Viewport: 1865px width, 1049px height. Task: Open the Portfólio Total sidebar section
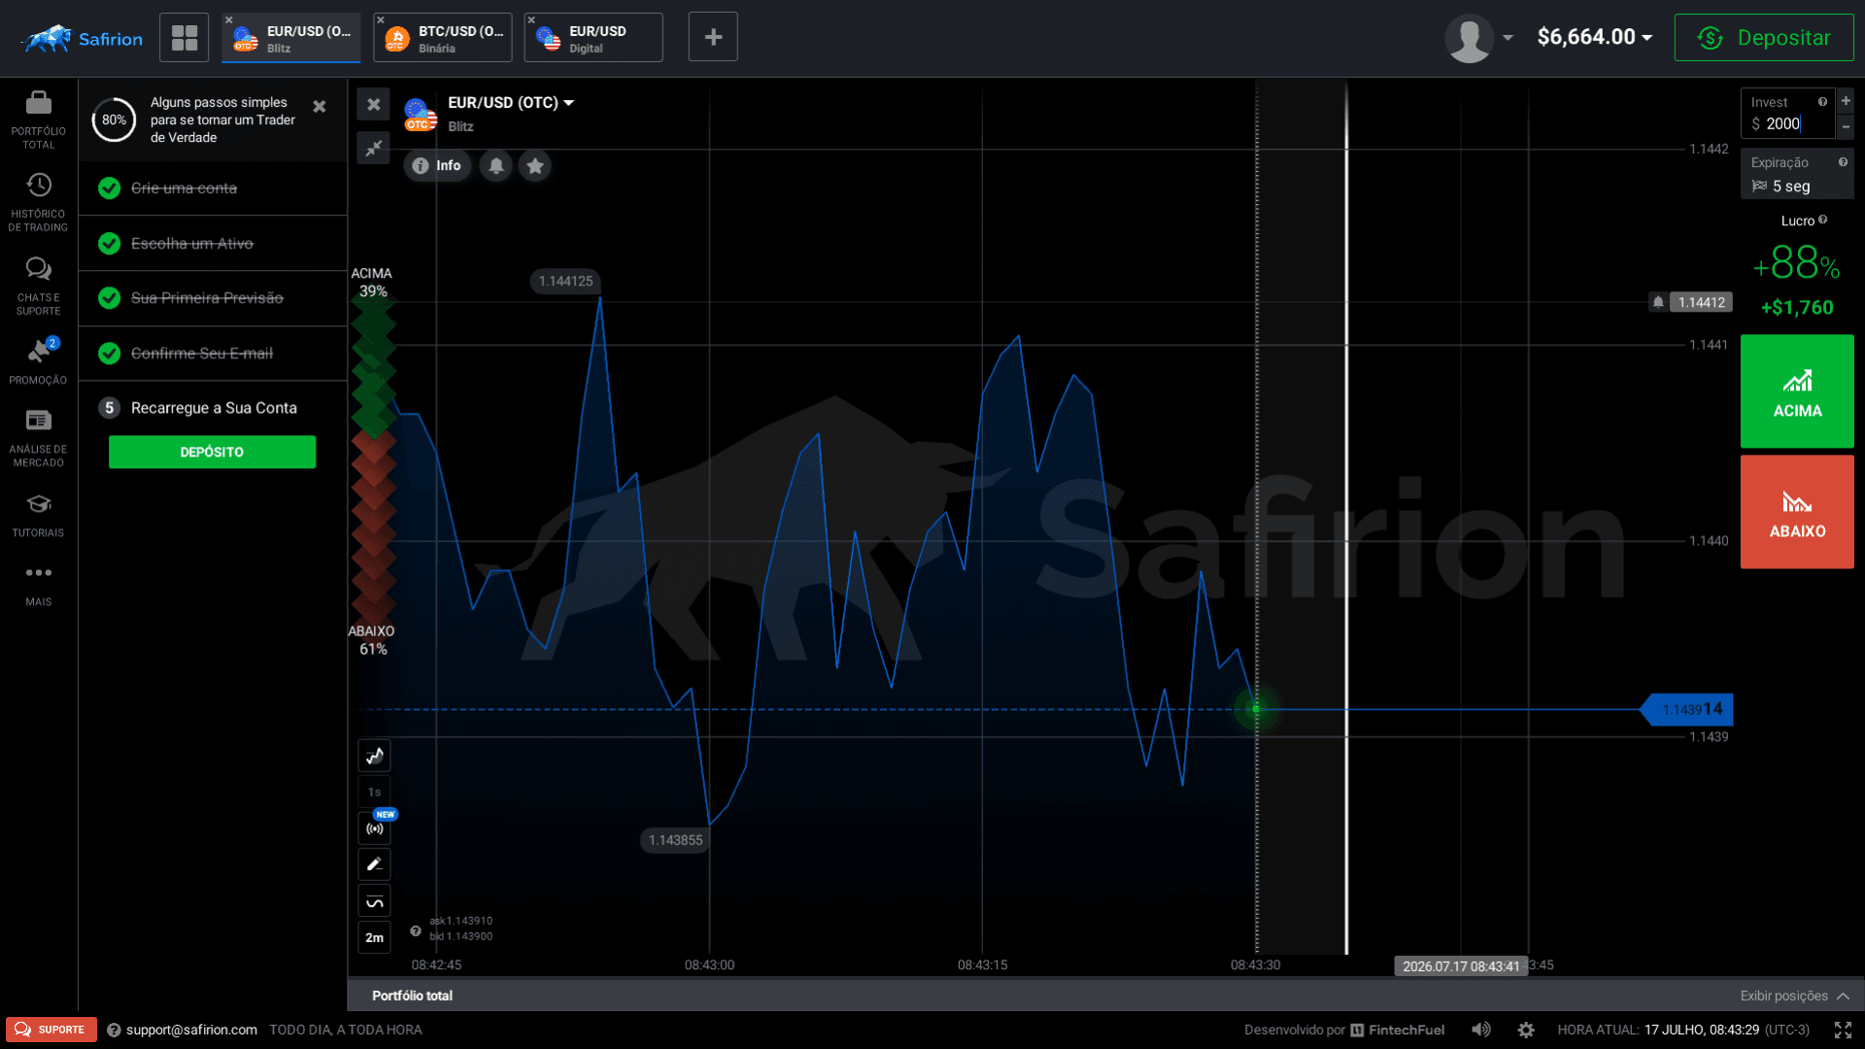(39, 119)
